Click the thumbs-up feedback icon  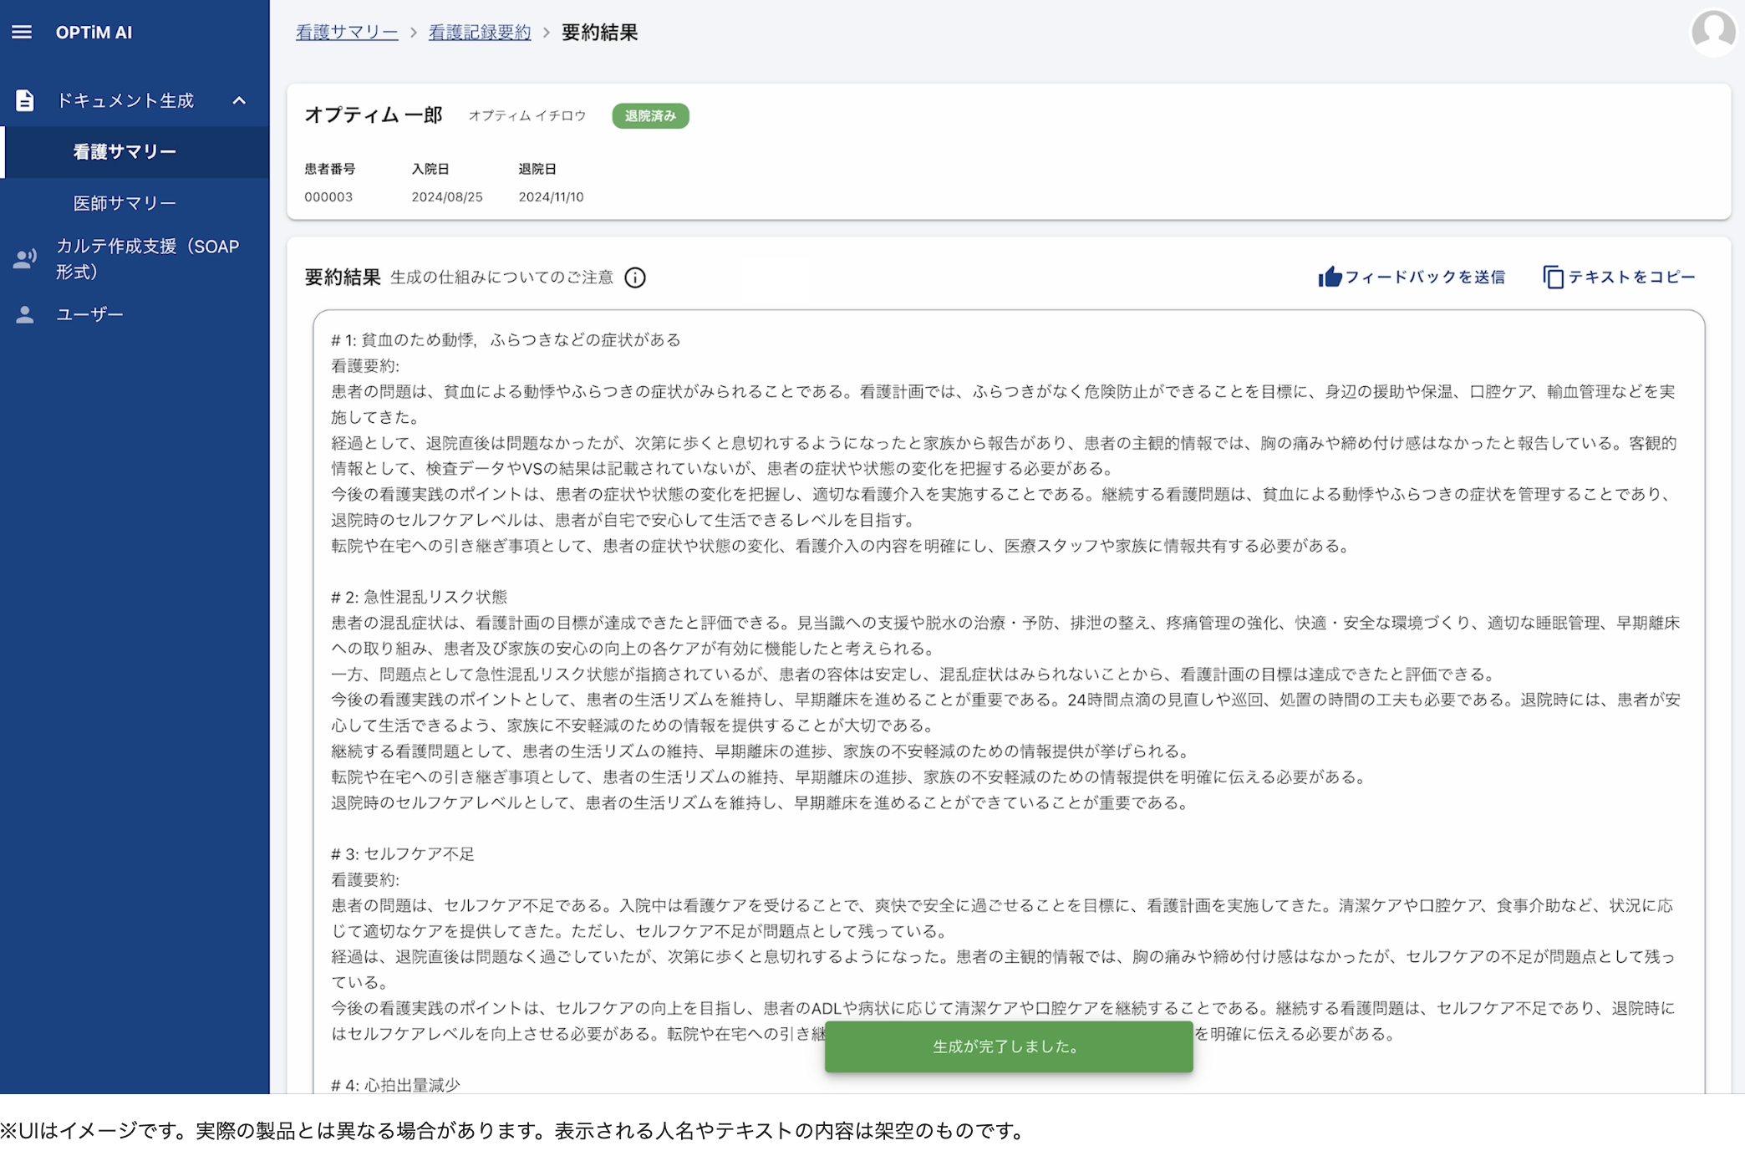[x=1329, y=277]
